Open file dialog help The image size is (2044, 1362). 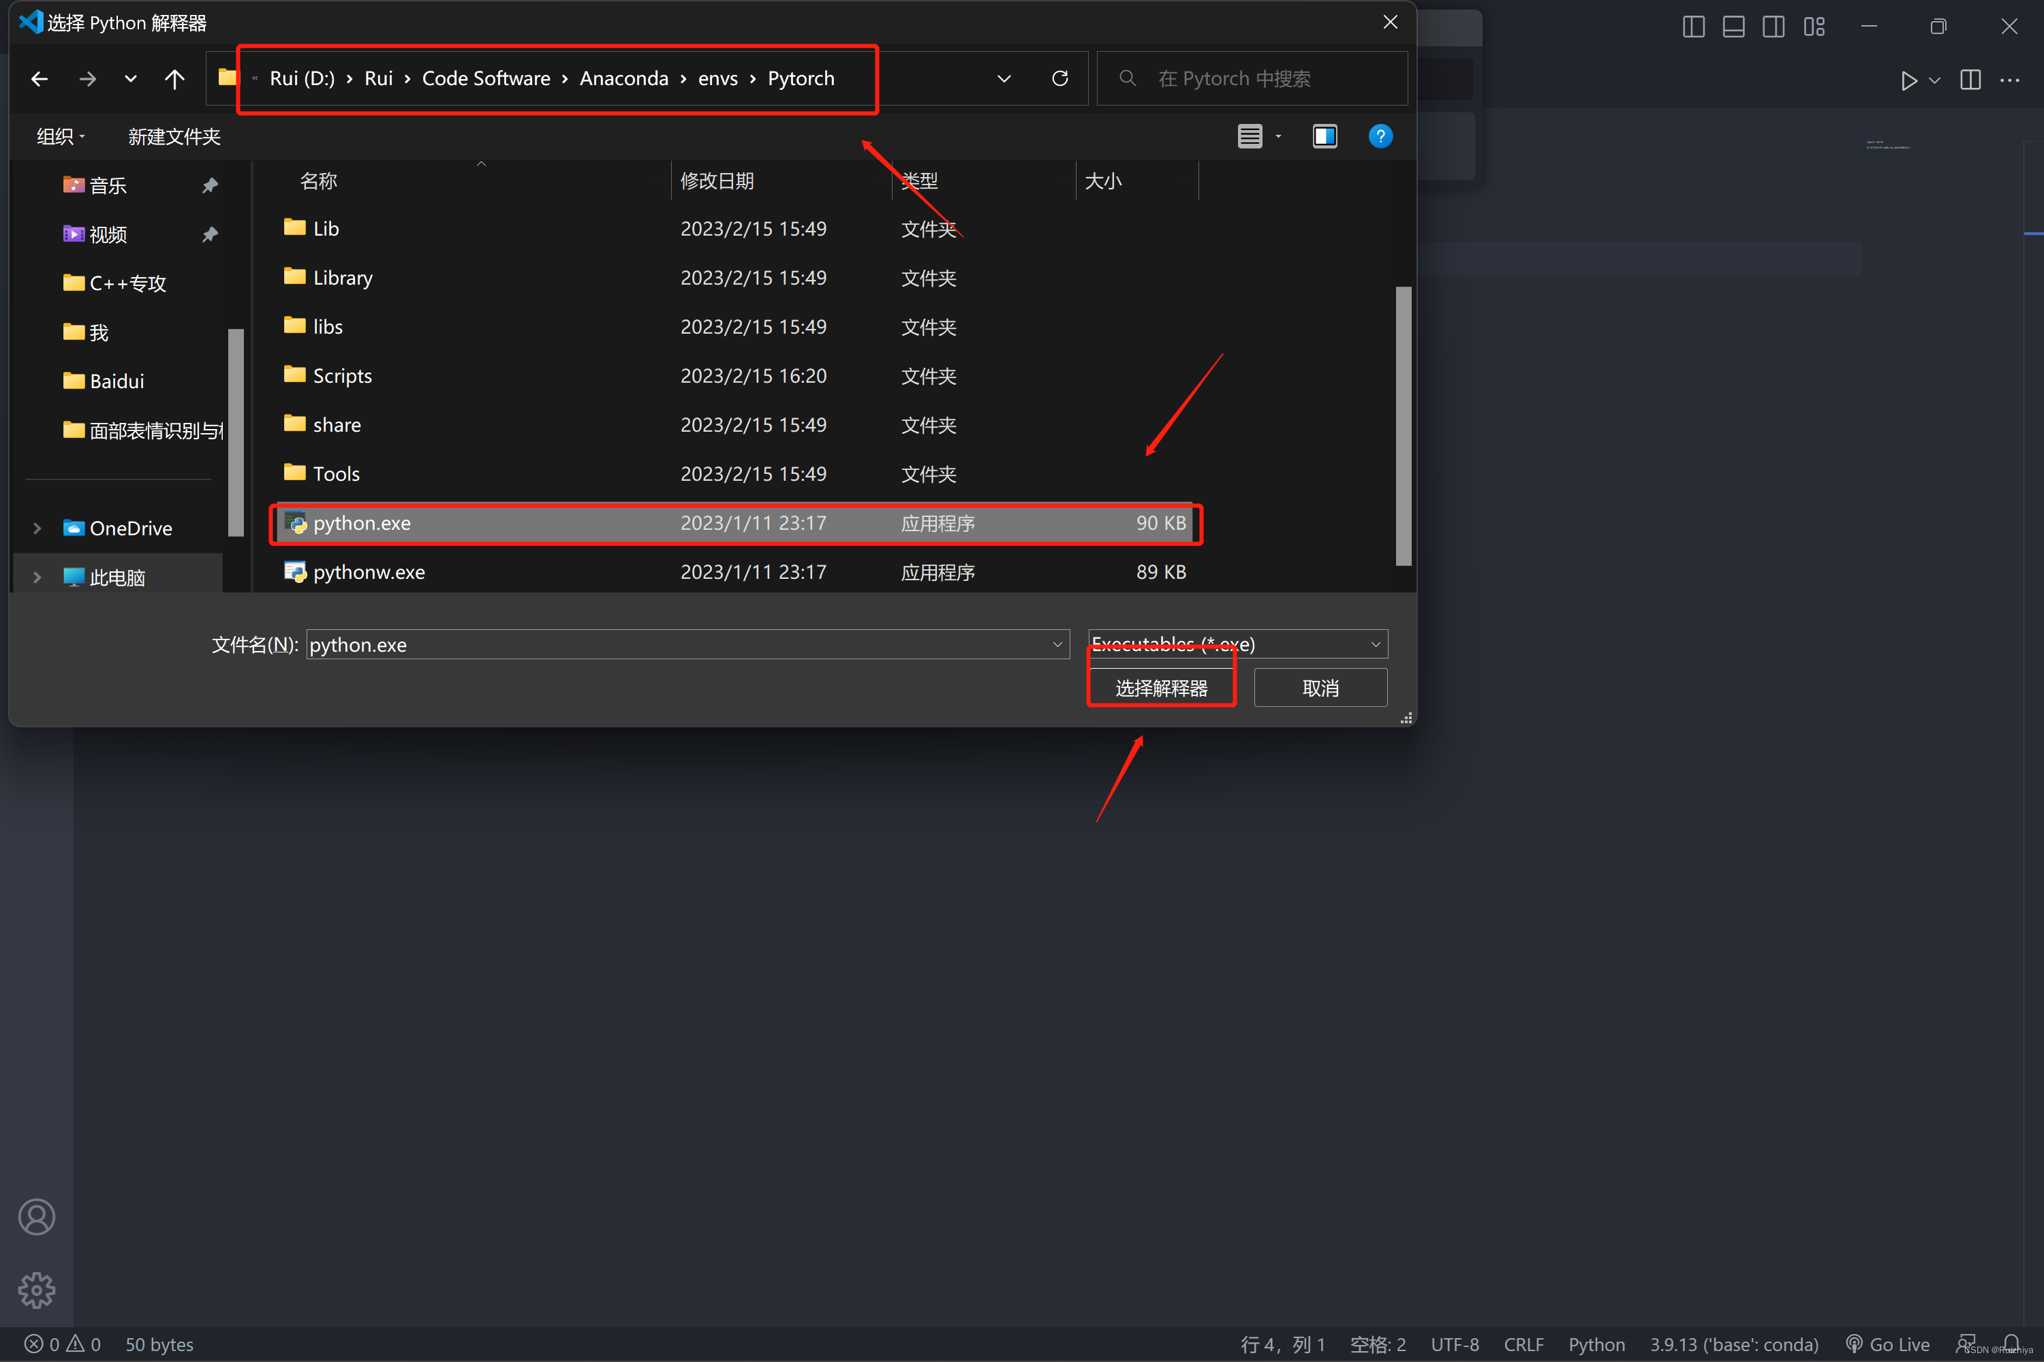(x=1380, y=136)
